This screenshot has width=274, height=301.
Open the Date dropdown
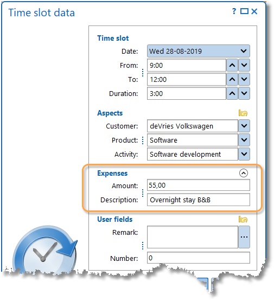tap(244, 51)
